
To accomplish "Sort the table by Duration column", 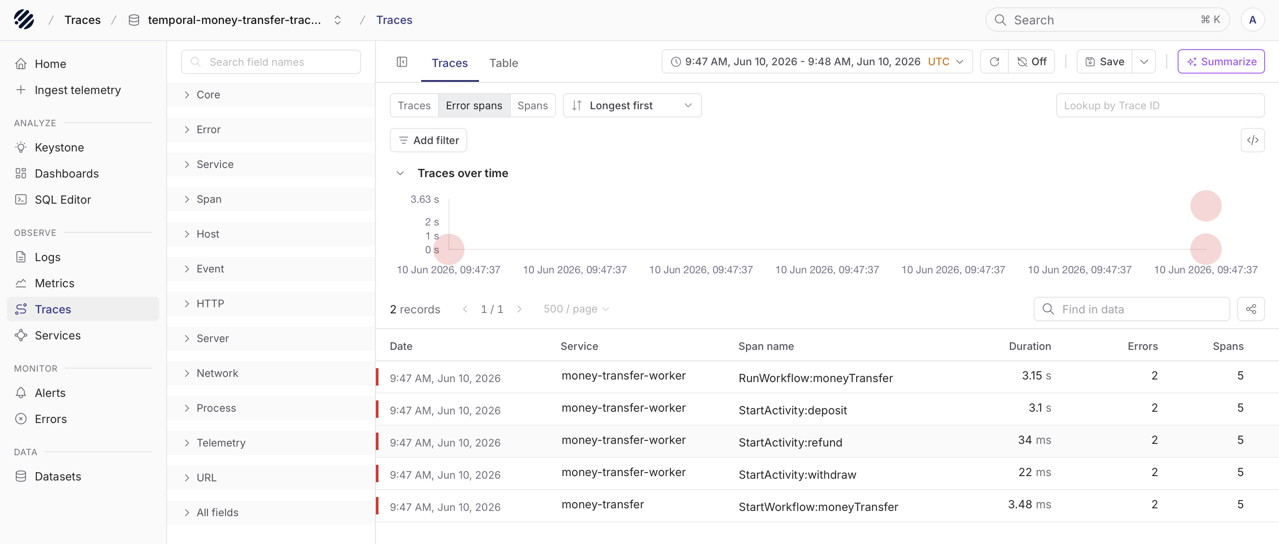I will (x=1029, y=346).
